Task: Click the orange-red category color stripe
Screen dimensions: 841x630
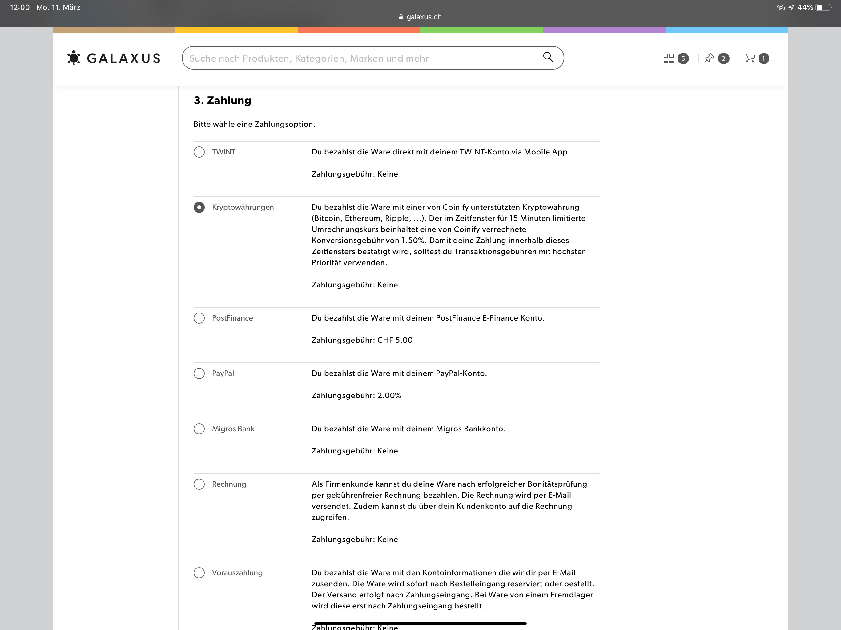Action: (x=359, y=30)
